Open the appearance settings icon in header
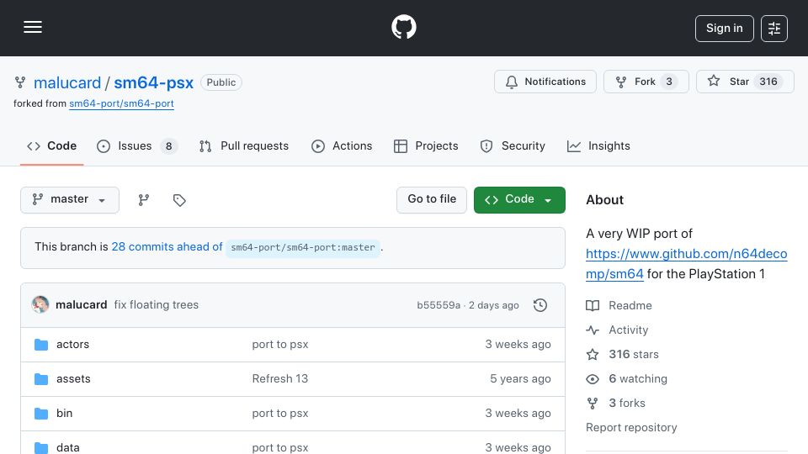 click(x=774, y=29)
